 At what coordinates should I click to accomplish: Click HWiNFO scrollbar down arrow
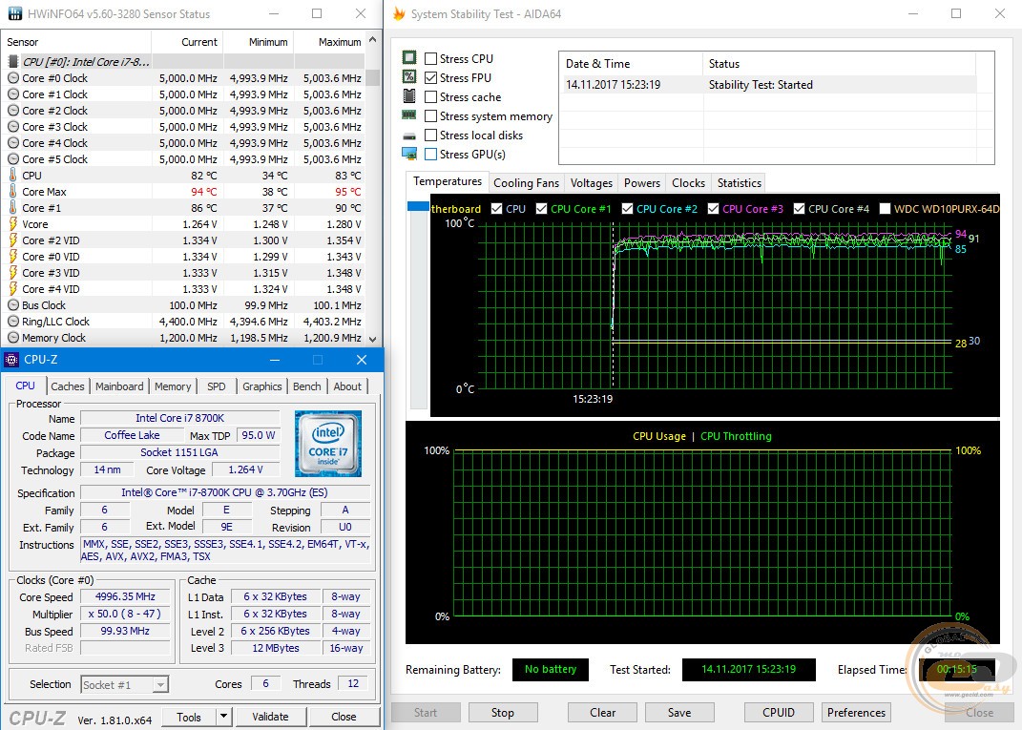[372, 339]
